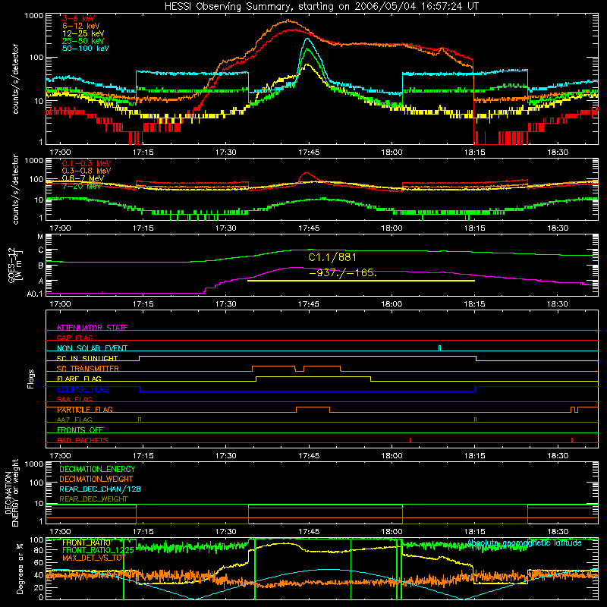Click the blue ECLIPSE_FLAG label
This screenshot has width=607, height=607.
(83, 389)
